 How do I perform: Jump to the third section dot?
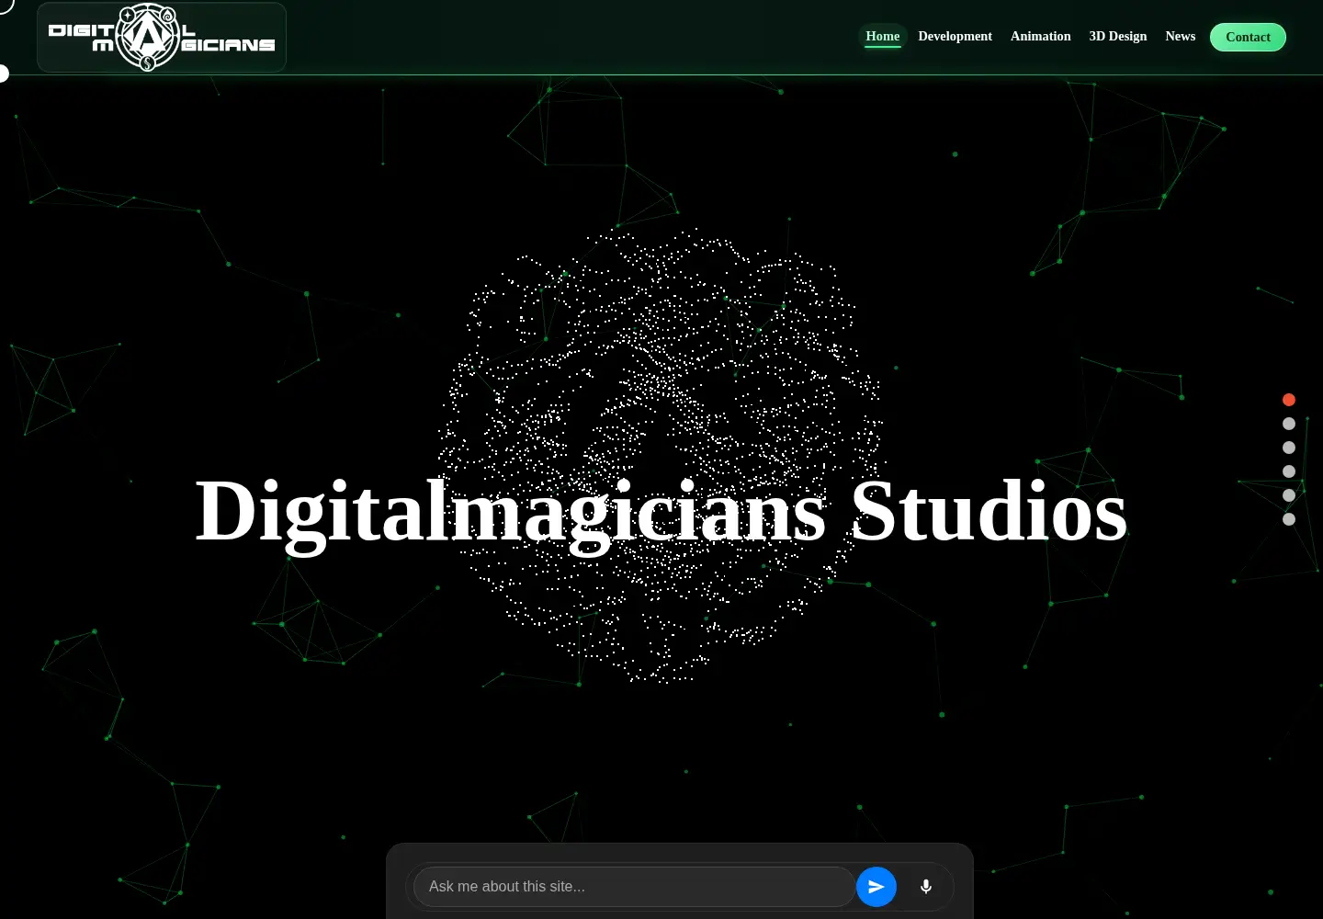tap(1289, 448)
